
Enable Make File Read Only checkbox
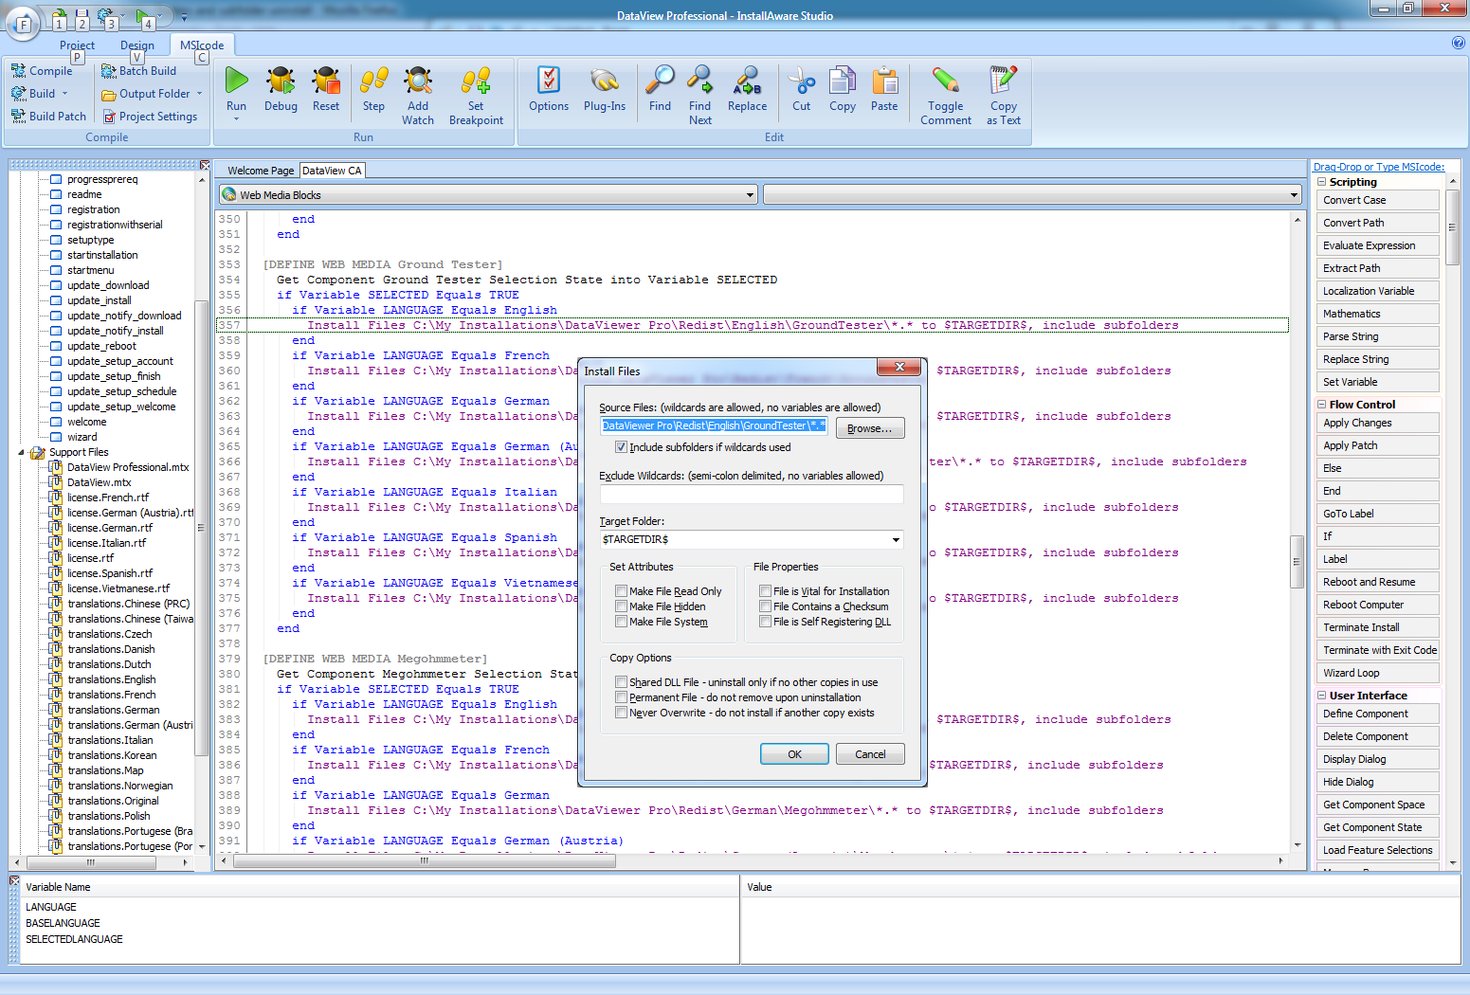[622, 591]
